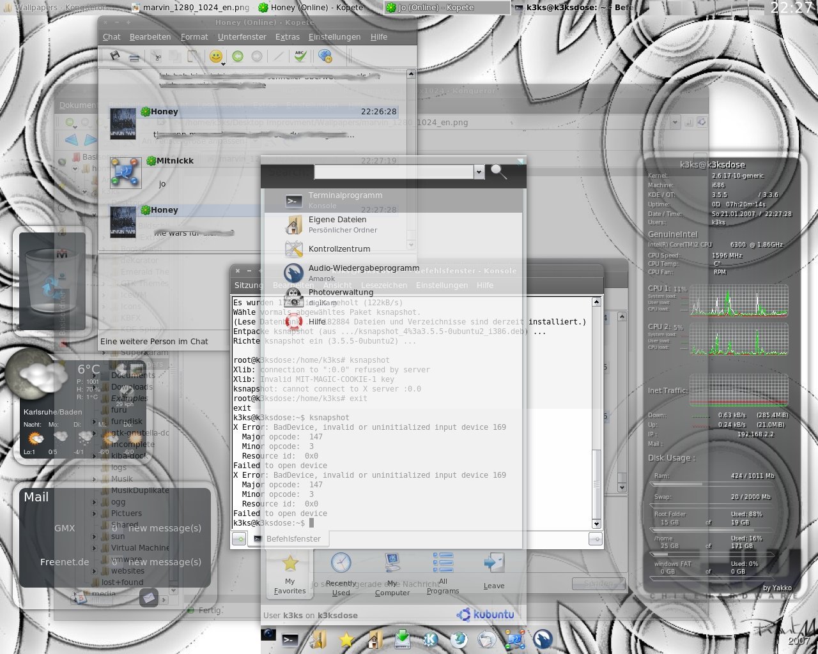This screenshot has height=654, width=818.
Task: Select the Befehlsfenster tab in Konsole
Action: pos(288,539)
